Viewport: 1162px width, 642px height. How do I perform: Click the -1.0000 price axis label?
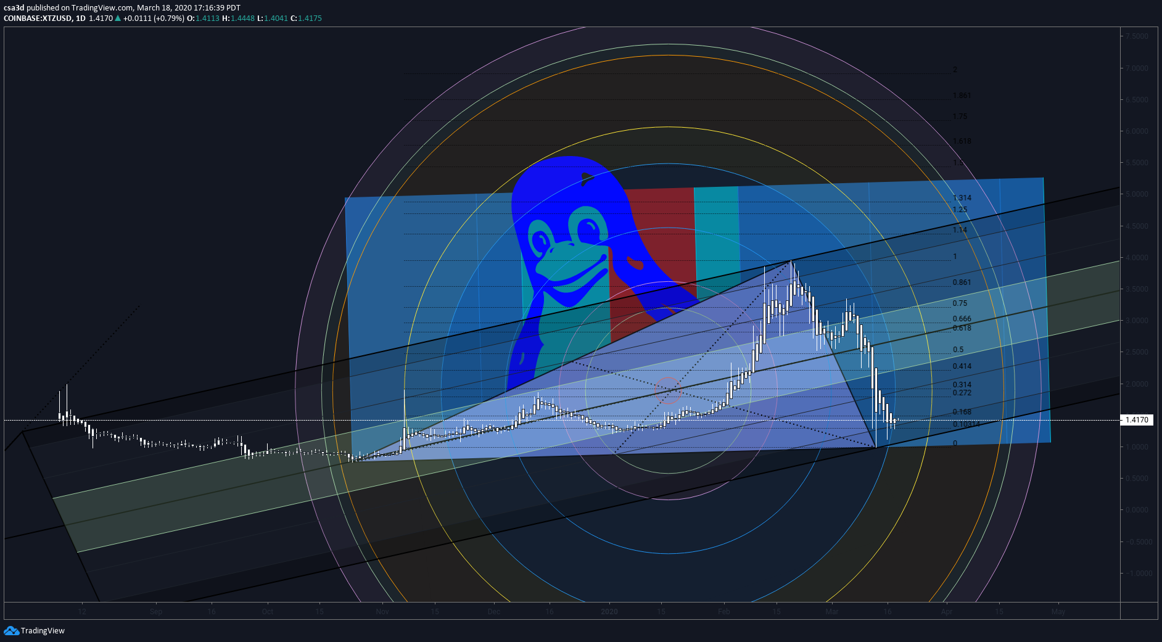1139,573
